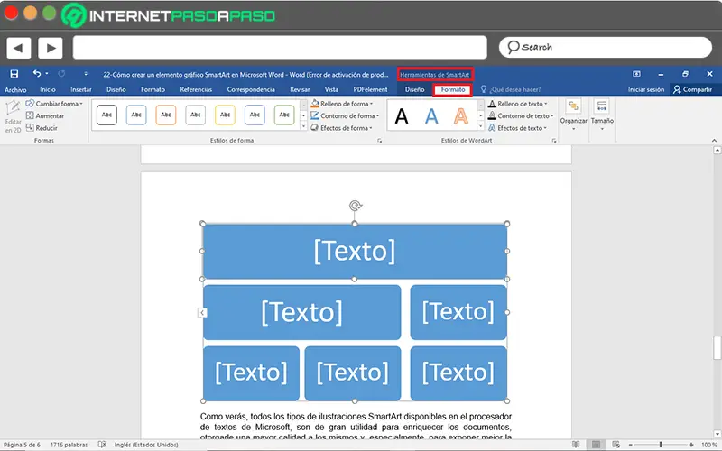The image size is (722, 451).
Task: Click the ribbon display options icon
Action: 636,74
